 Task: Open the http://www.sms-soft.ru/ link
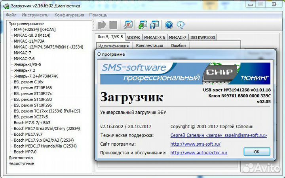click(196, 144)
